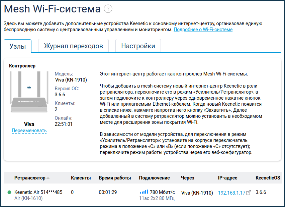Click uptime value 00:01:29
Image resolution: width=285 pixels, height=207 pixels.
point(108,192)
